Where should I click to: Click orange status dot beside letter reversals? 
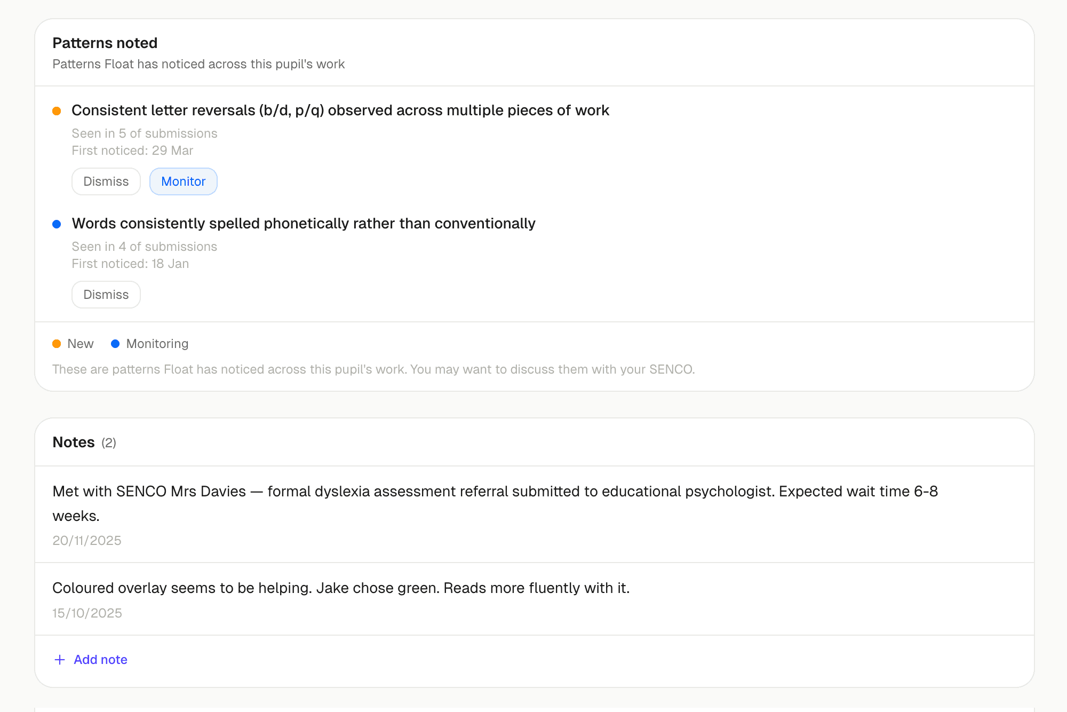click(57, 111)
